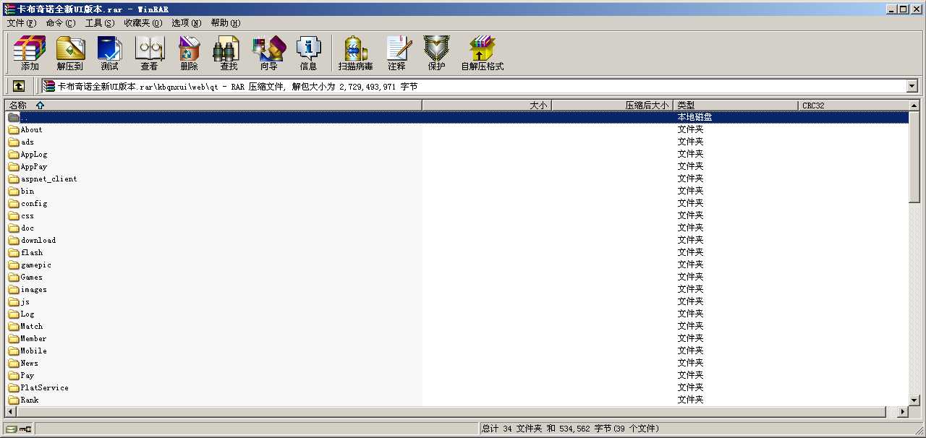Open the 向导 (Wizard) toolbar icon

point(268,53)
